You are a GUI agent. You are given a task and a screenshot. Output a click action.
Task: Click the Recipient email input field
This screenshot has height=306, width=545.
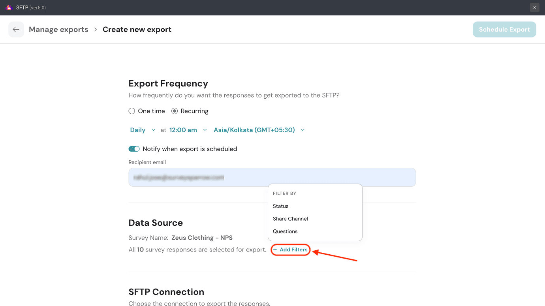[272, 178]
